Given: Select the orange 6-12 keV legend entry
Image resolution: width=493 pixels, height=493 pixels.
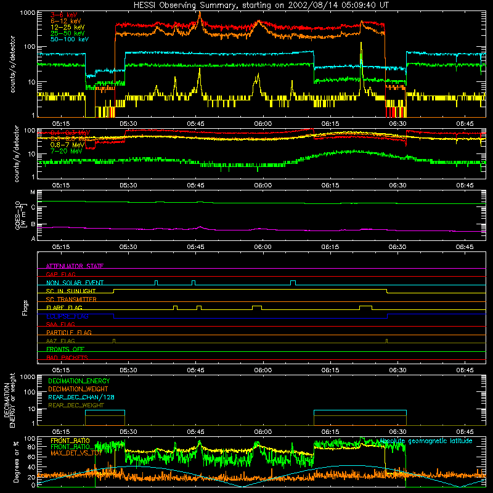Looking at the screenshot, I should [x=66, y=21].
